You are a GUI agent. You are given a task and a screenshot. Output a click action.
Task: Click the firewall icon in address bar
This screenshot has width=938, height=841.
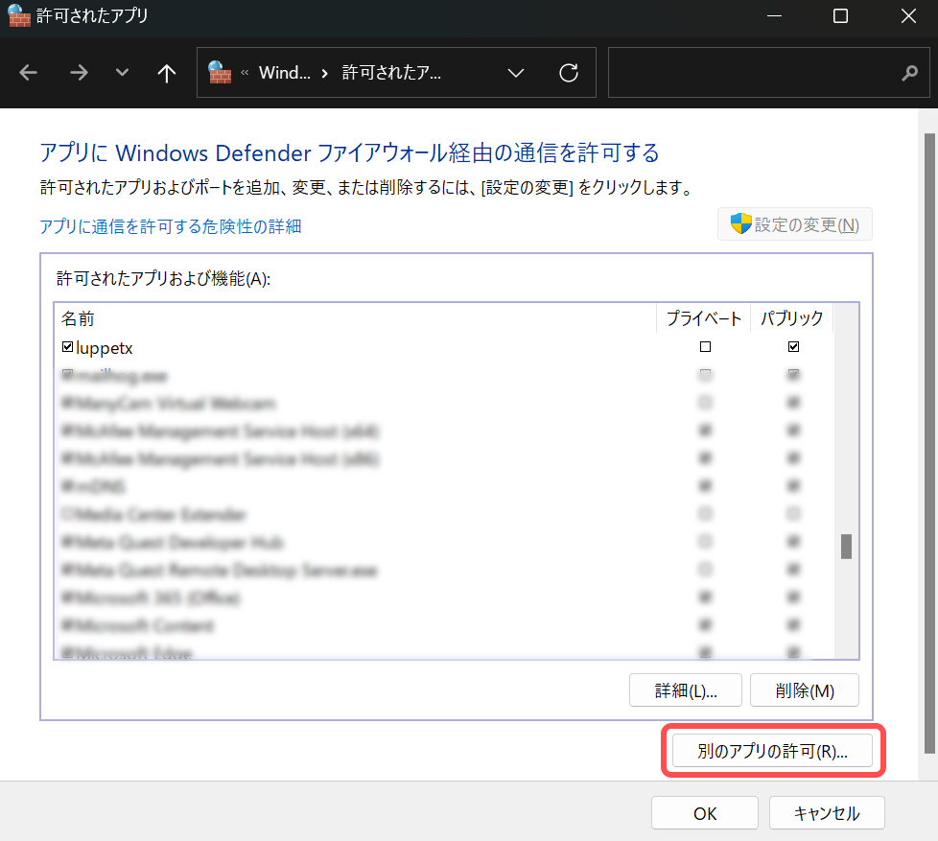pos(220,73)
